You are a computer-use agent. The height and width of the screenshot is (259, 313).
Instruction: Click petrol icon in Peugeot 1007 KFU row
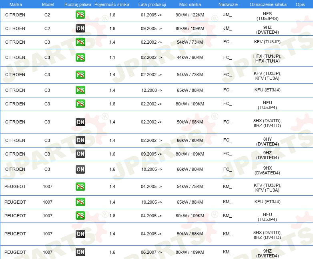[80, 202]
